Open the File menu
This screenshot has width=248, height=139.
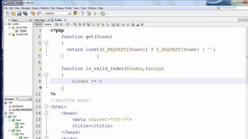coord(6,8)
